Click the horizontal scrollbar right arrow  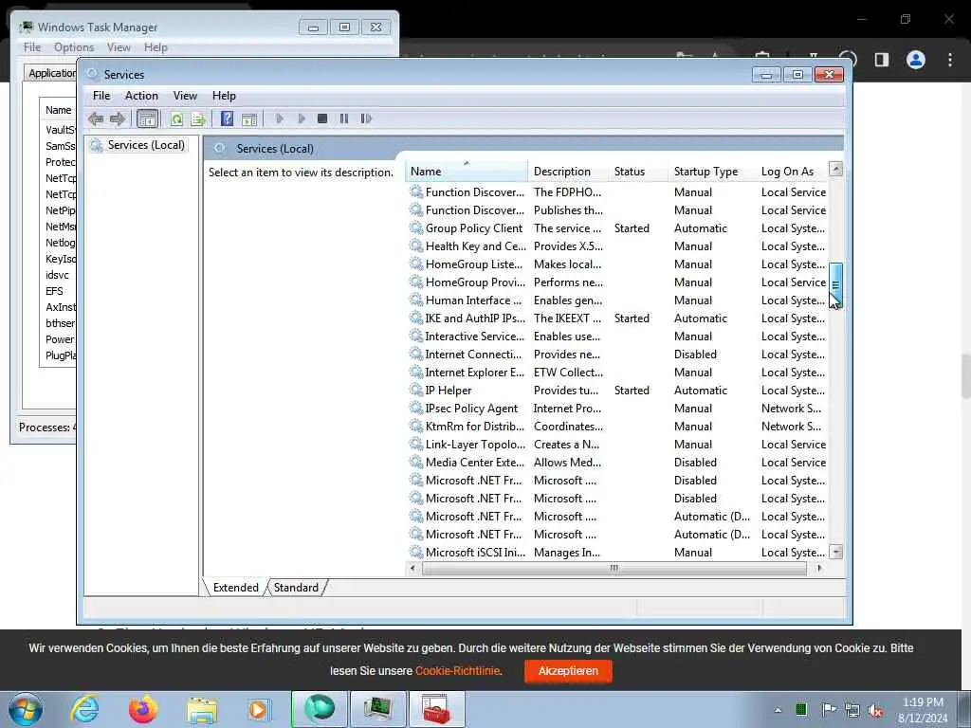(x=819, y=568)
